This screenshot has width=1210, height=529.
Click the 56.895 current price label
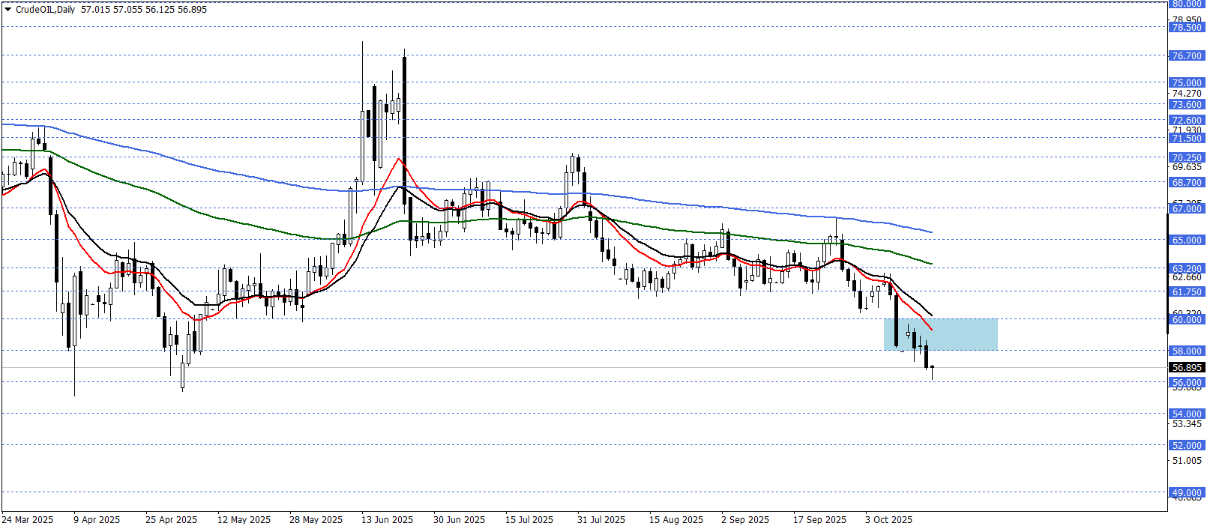[1187, 368]
